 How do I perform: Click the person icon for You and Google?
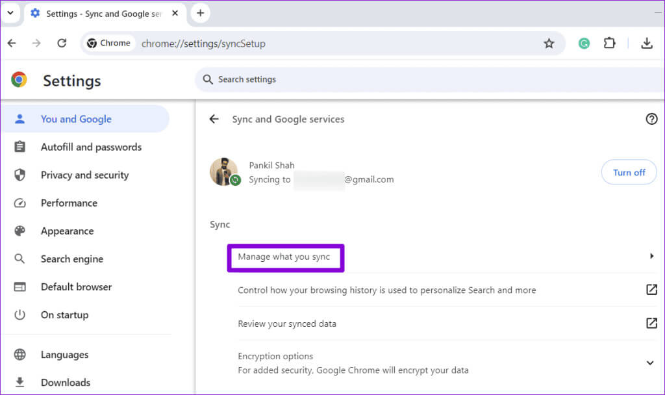click(x=19, y=119)
